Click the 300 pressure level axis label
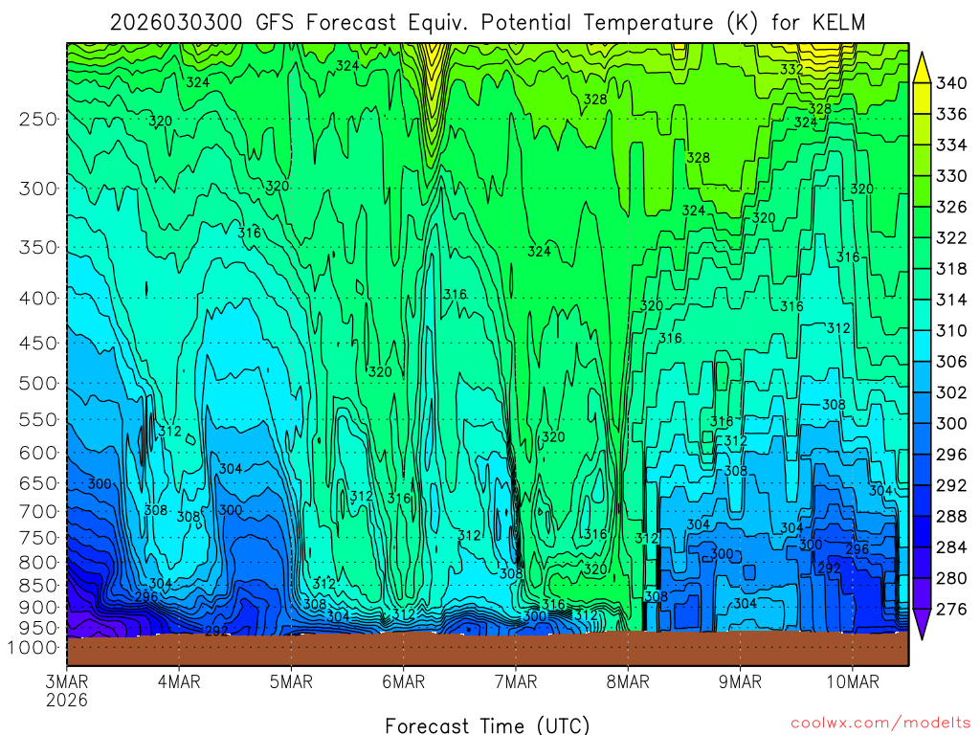The height and width of the screenshot is (735, 980). click(38, 189)
